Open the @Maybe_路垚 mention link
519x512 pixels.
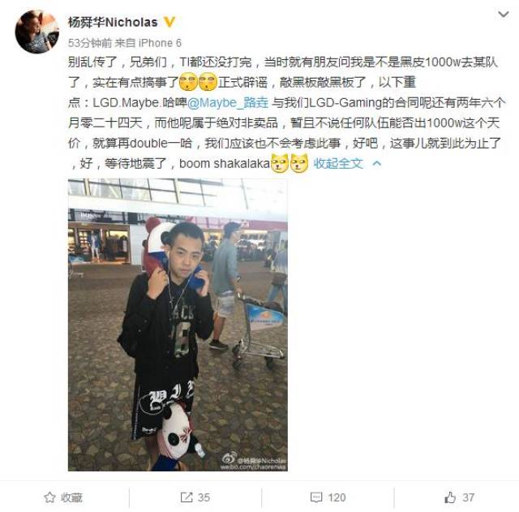click(x=228, y=103)
